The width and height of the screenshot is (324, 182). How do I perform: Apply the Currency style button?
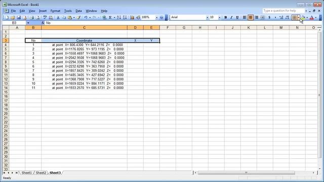point(269,18)
